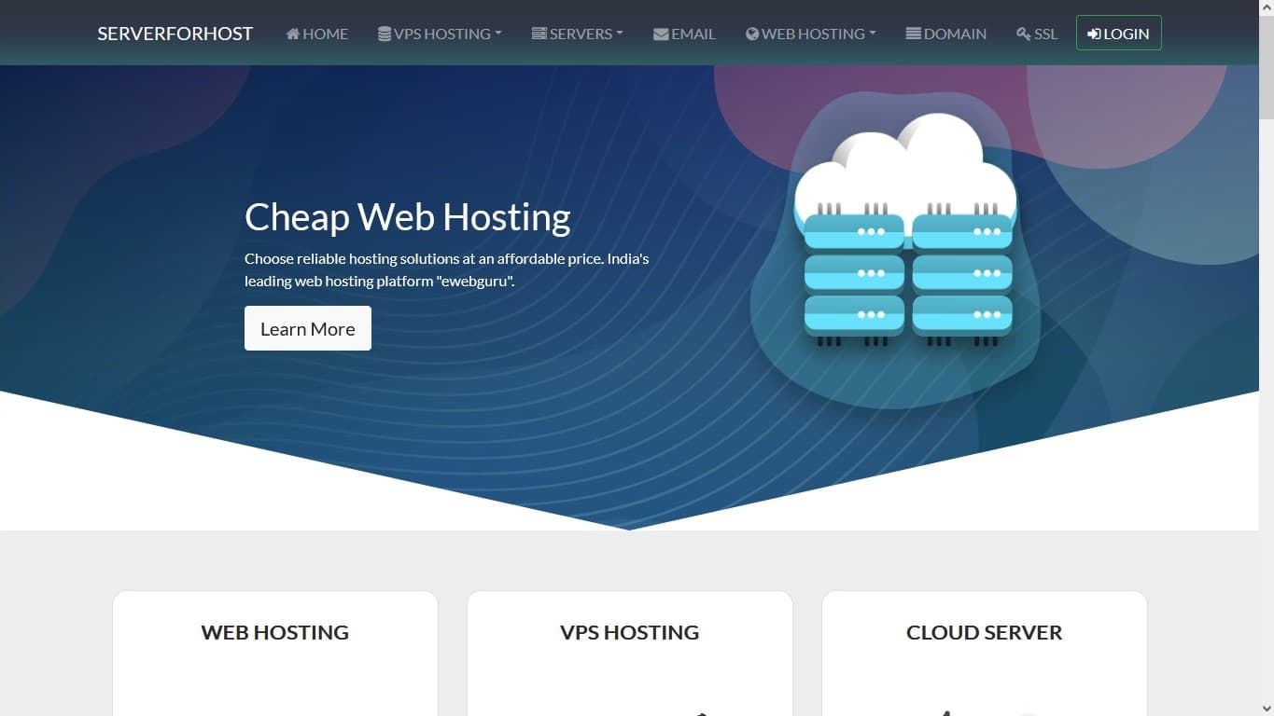Go to the HOME menu item
1274x716 pixels.
tap(324, 34)
